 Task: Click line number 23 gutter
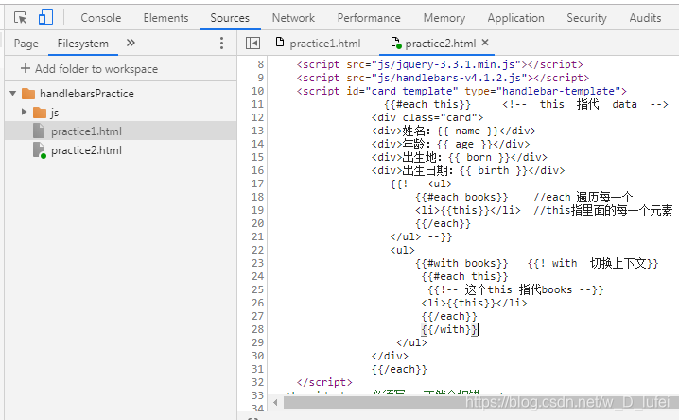[257, 263]
